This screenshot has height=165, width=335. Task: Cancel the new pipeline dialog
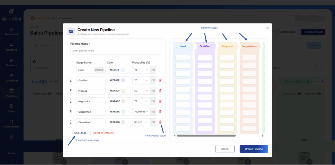(225, 149)
